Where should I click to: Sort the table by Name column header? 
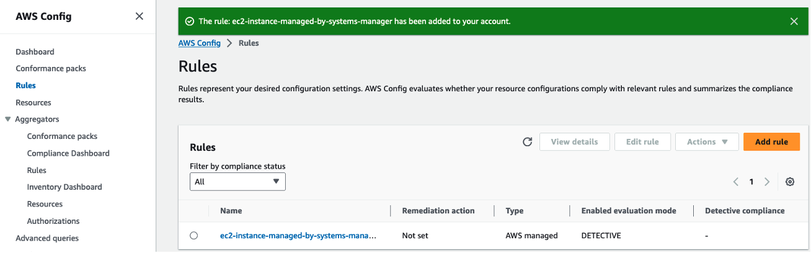231,211
